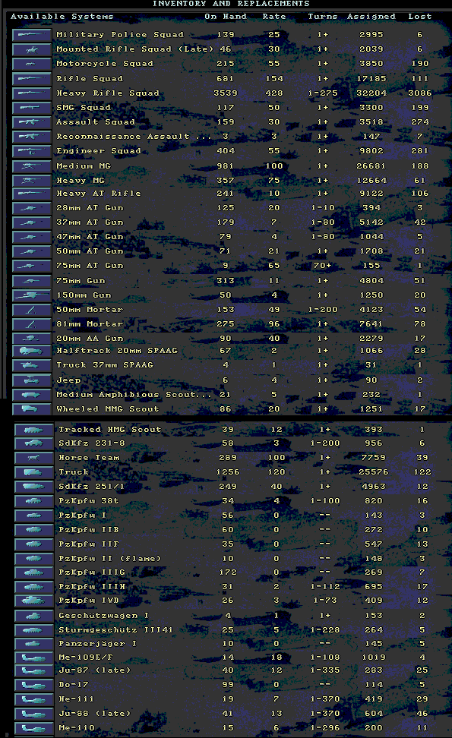Click Heavy Rifle Squad on-hand value 3539
Screen dimensions: 452x738
coord(225,93)
